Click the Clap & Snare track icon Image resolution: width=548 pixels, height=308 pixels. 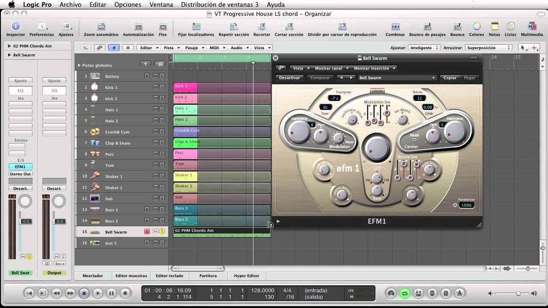pyautogui.click(x=95, y=143)
